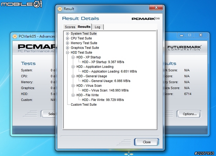The image size is (216, 156).
Task: Expand the Memory Test Suite node
Action: (x=67, y=43)
